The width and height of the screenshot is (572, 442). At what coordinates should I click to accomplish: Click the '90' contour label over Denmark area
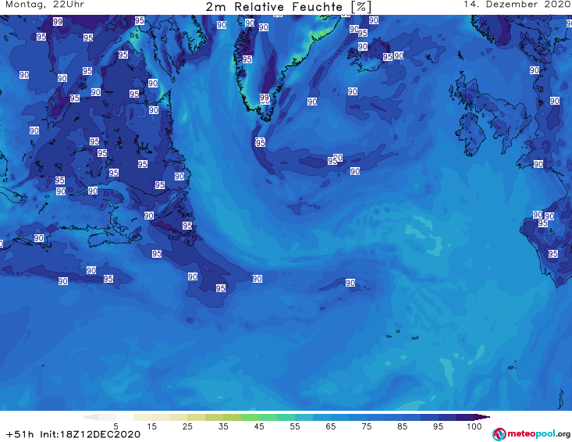(535, 70)
